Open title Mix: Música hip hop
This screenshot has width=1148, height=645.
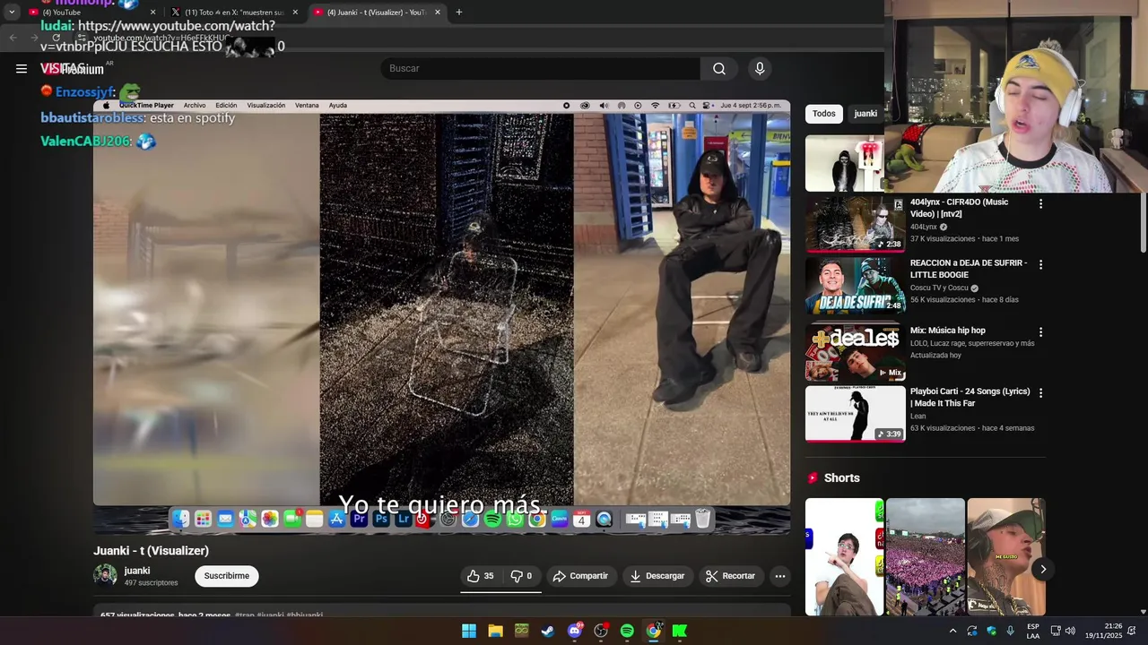pos(948,331)
